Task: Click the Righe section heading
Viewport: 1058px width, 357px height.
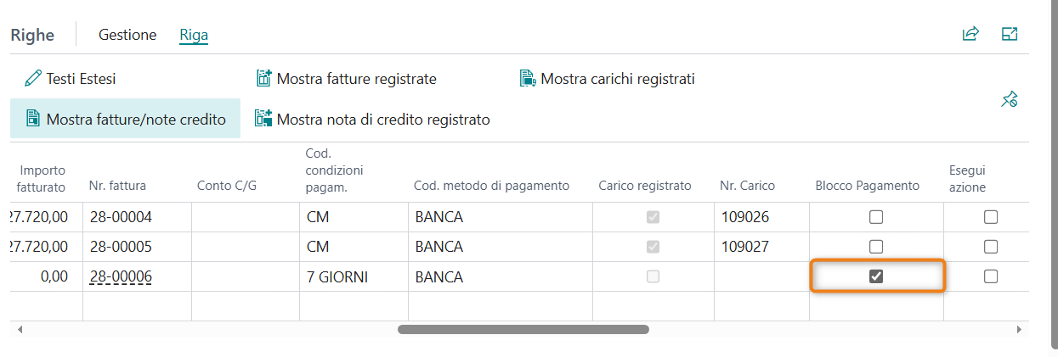Action: click(x=32, y=35)
